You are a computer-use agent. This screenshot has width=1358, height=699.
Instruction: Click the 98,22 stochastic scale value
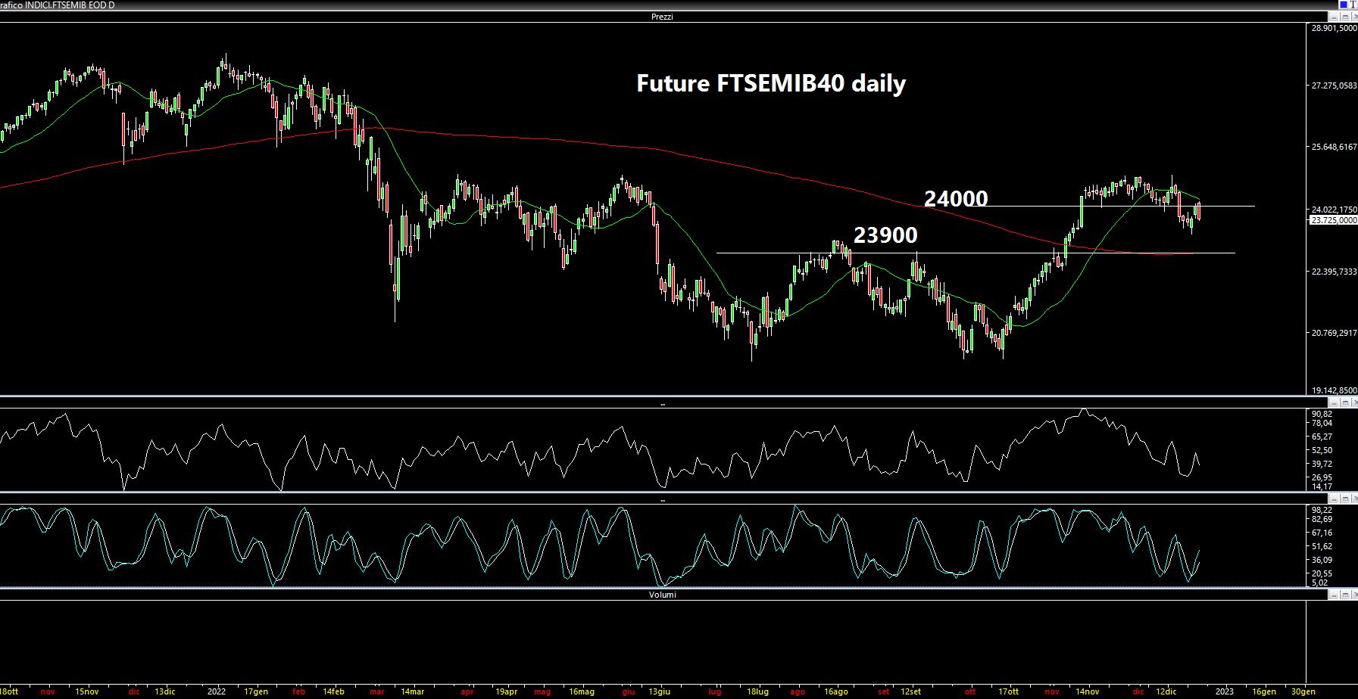click(x=1322, y=510)
